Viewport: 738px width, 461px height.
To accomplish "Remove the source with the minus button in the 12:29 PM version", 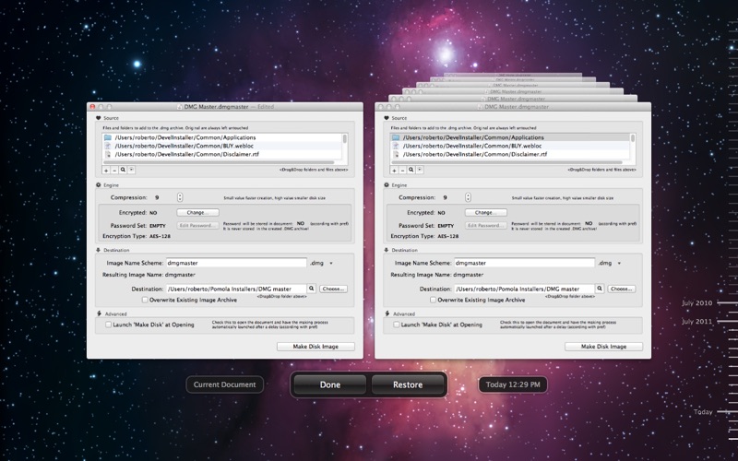I will [402, 171].
